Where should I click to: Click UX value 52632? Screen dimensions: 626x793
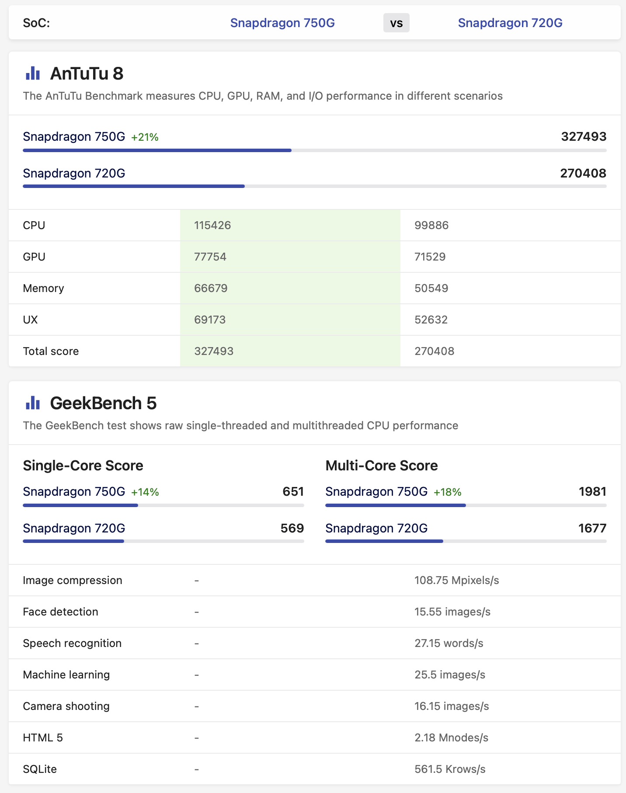(431, 320)
